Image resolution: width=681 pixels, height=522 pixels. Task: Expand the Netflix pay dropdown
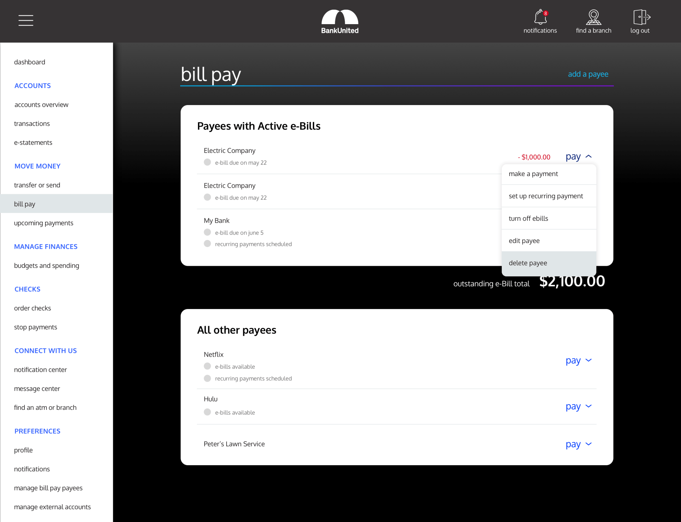tap(579, 361)
